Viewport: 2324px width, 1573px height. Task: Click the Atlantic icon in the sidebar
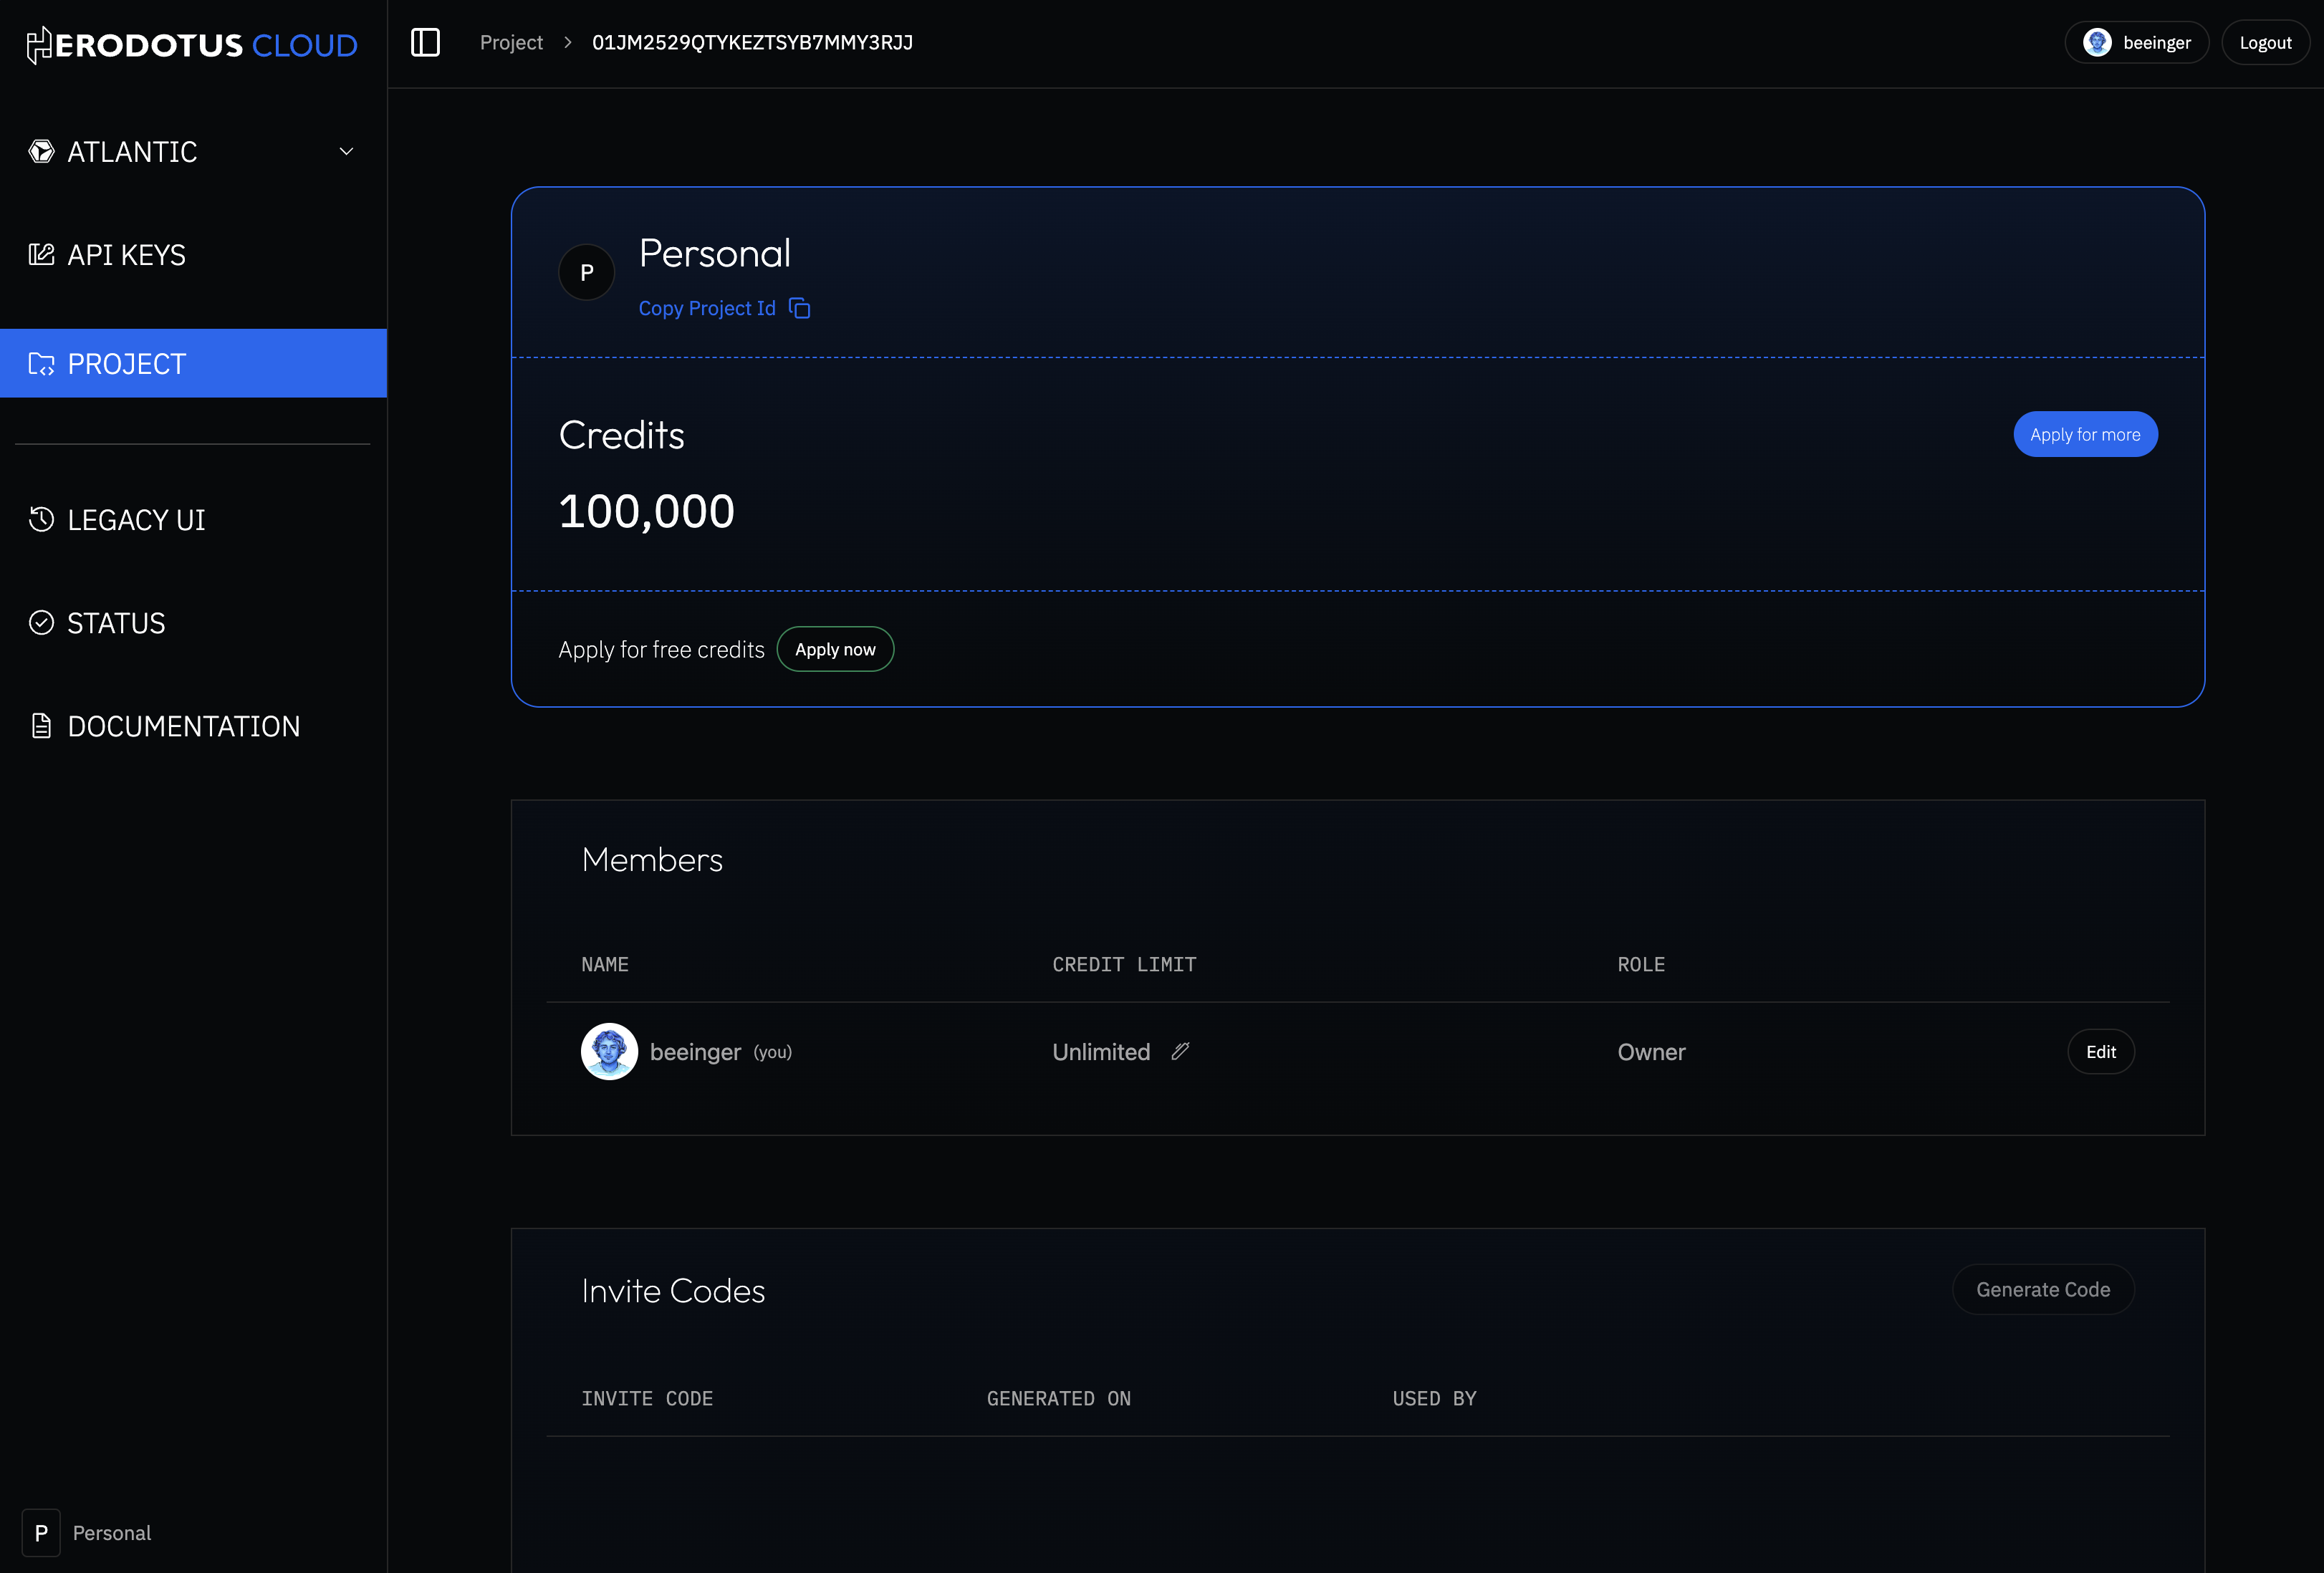[41, 151]
